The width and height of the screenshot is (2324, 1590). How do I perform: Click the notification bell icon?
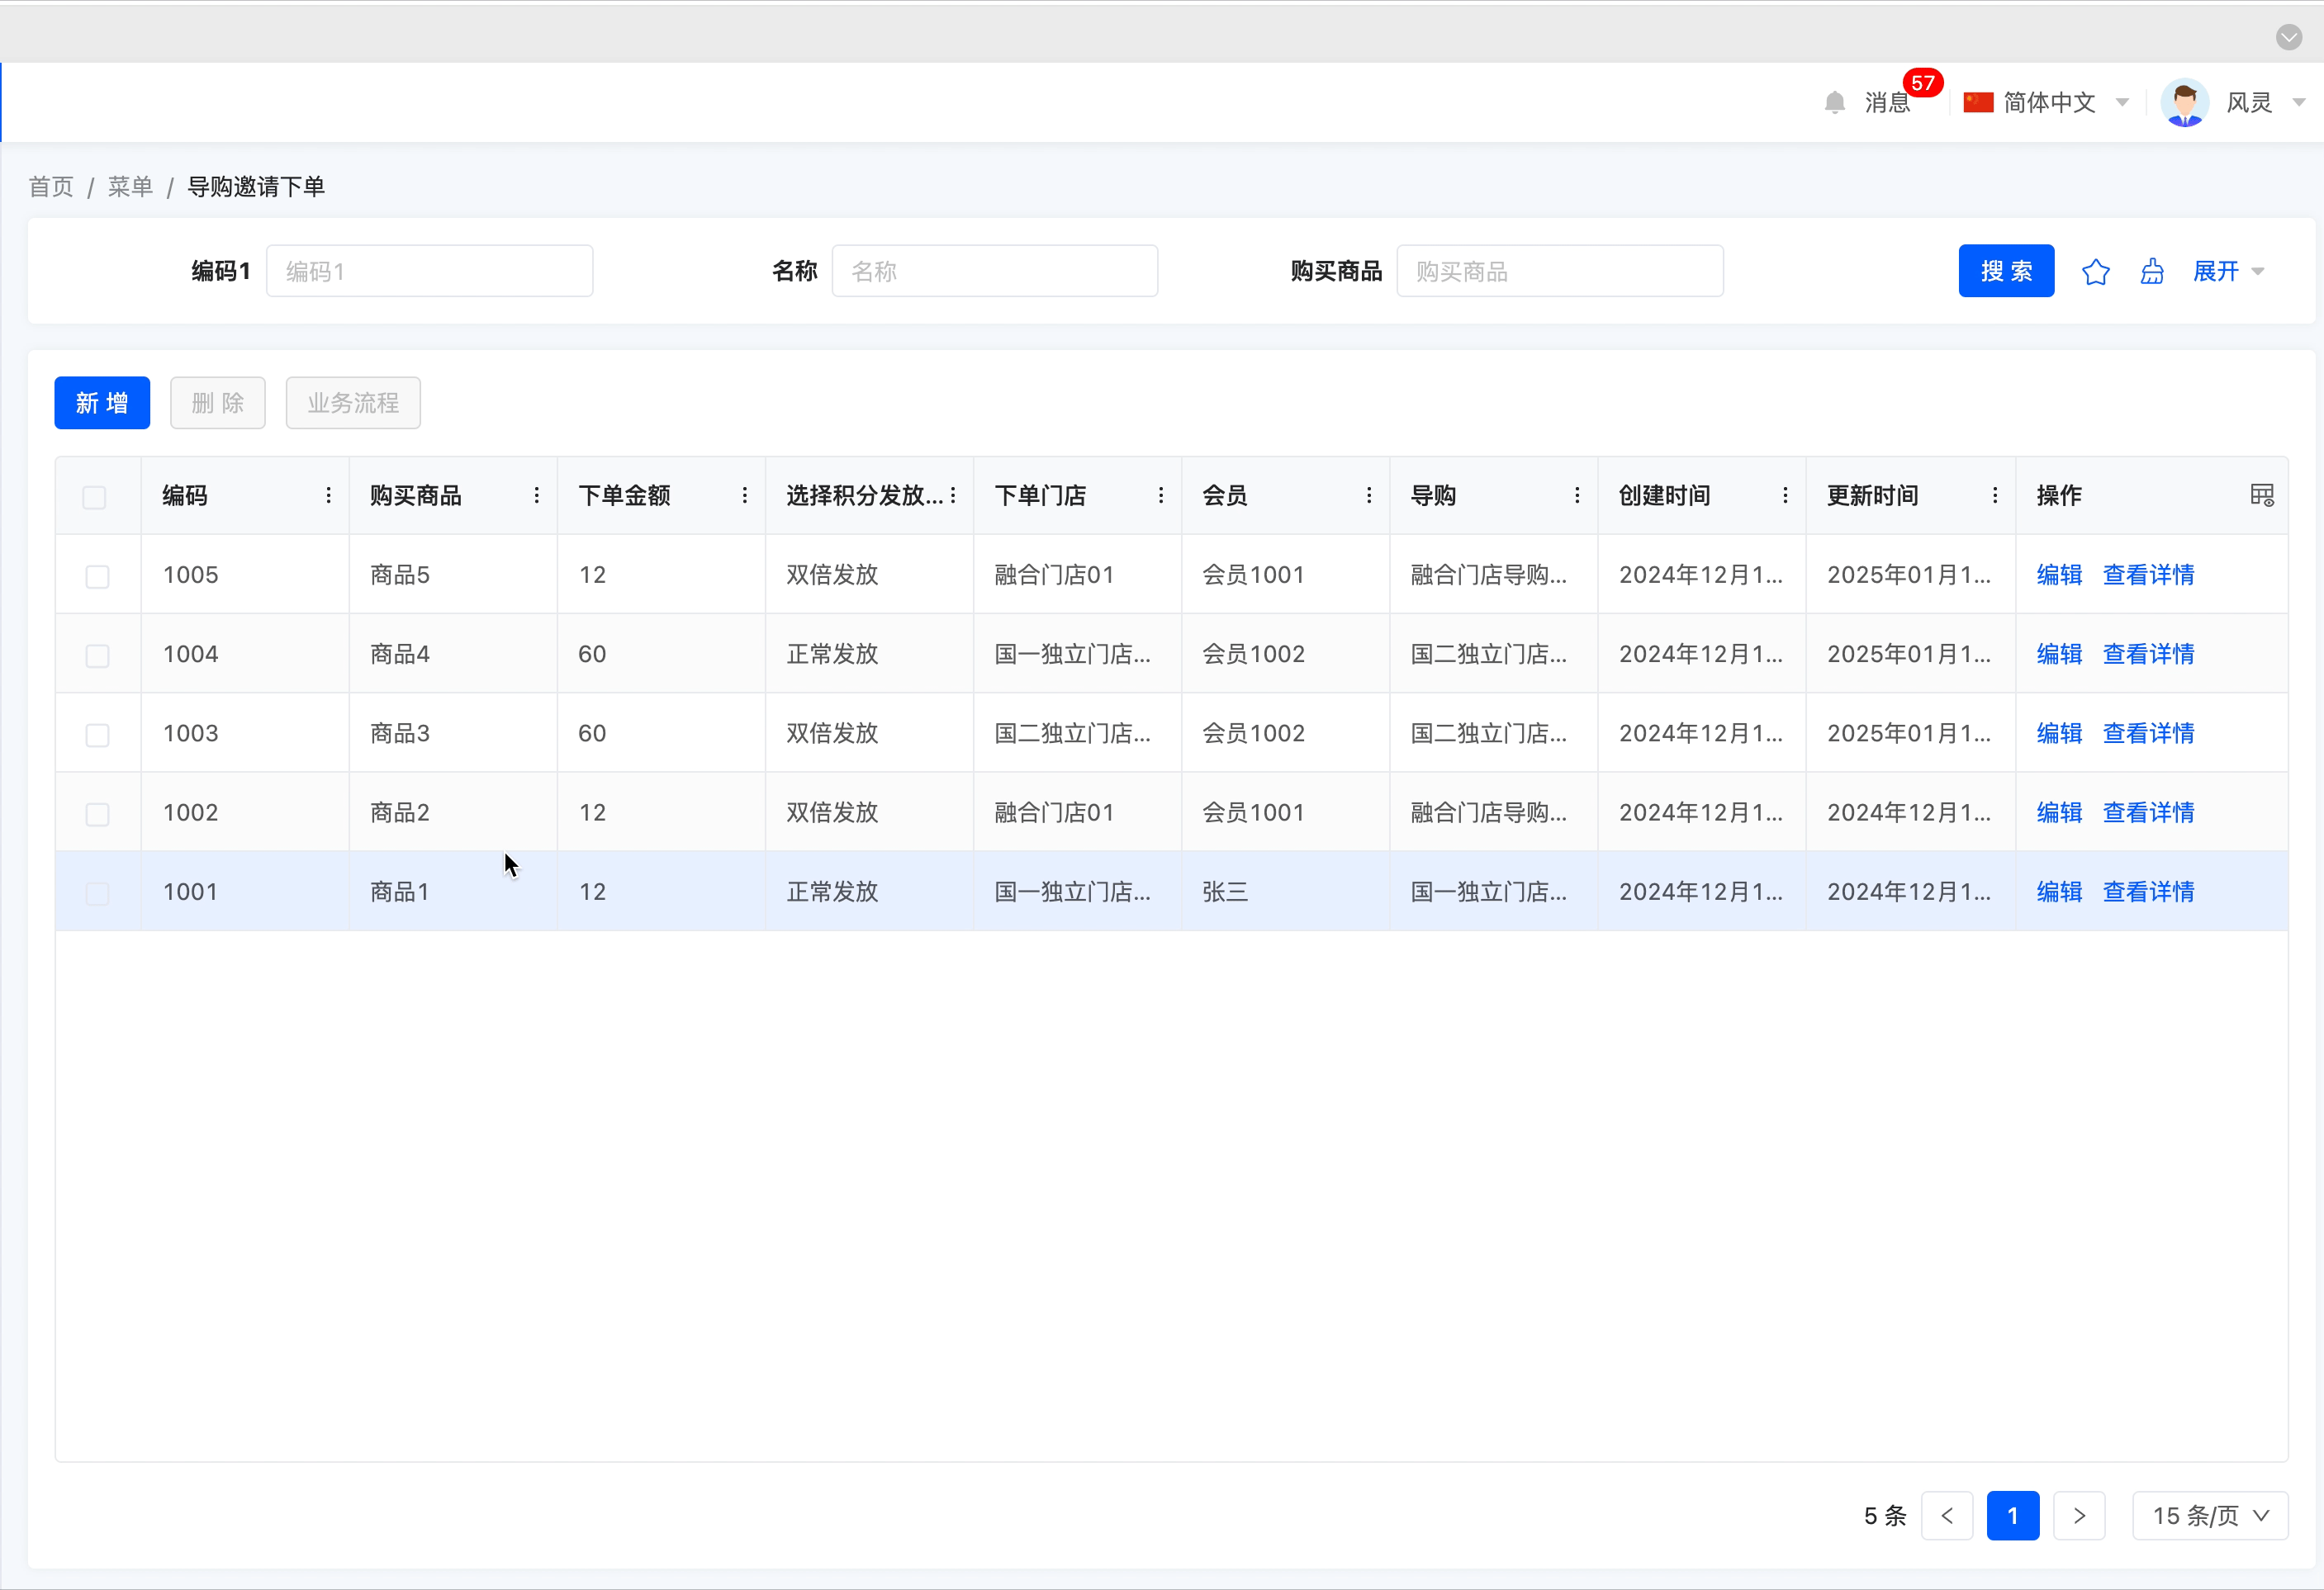coord(1834,103)
